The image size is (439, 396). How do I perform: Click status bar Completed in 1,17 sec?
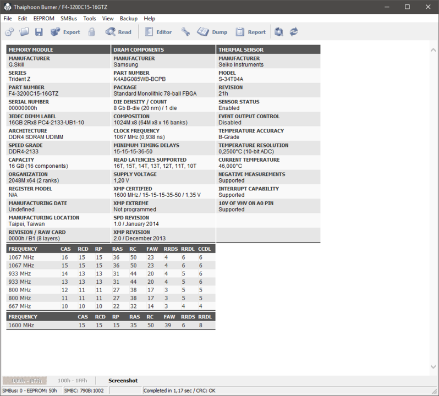(x=179, y=391)
